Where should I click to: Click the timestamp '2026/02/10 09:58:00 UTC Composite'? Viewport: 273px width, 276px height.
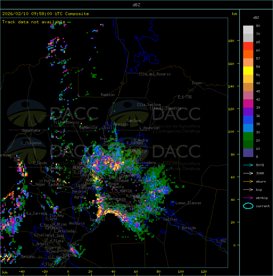point(46,14)
